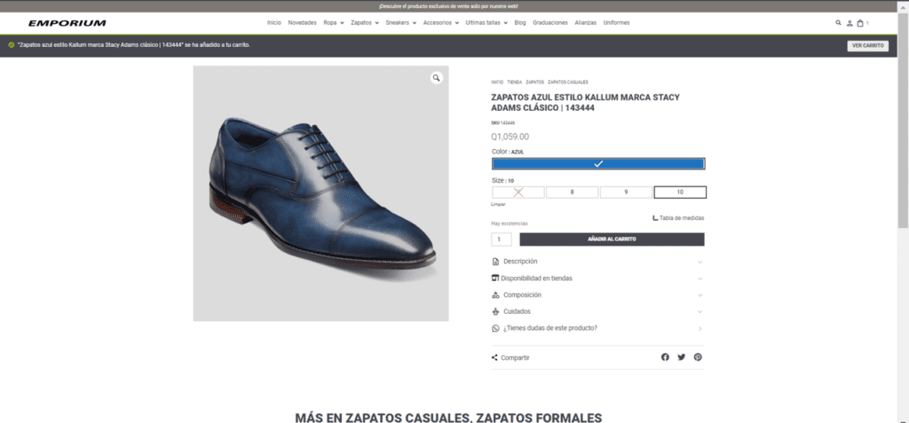Image resolution: width=909 pixels, height=423 pixels.
Task: Open the Zapatos dropdown menu
Action: tap(365, 23)
